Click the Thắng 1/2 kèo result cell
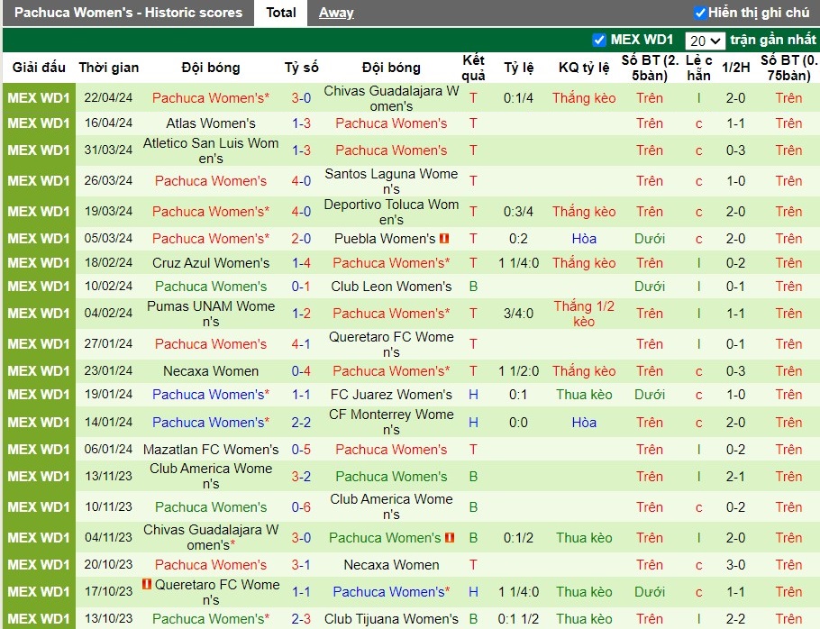This screenshot has width=820, height=629. click(x=584, y=314)
